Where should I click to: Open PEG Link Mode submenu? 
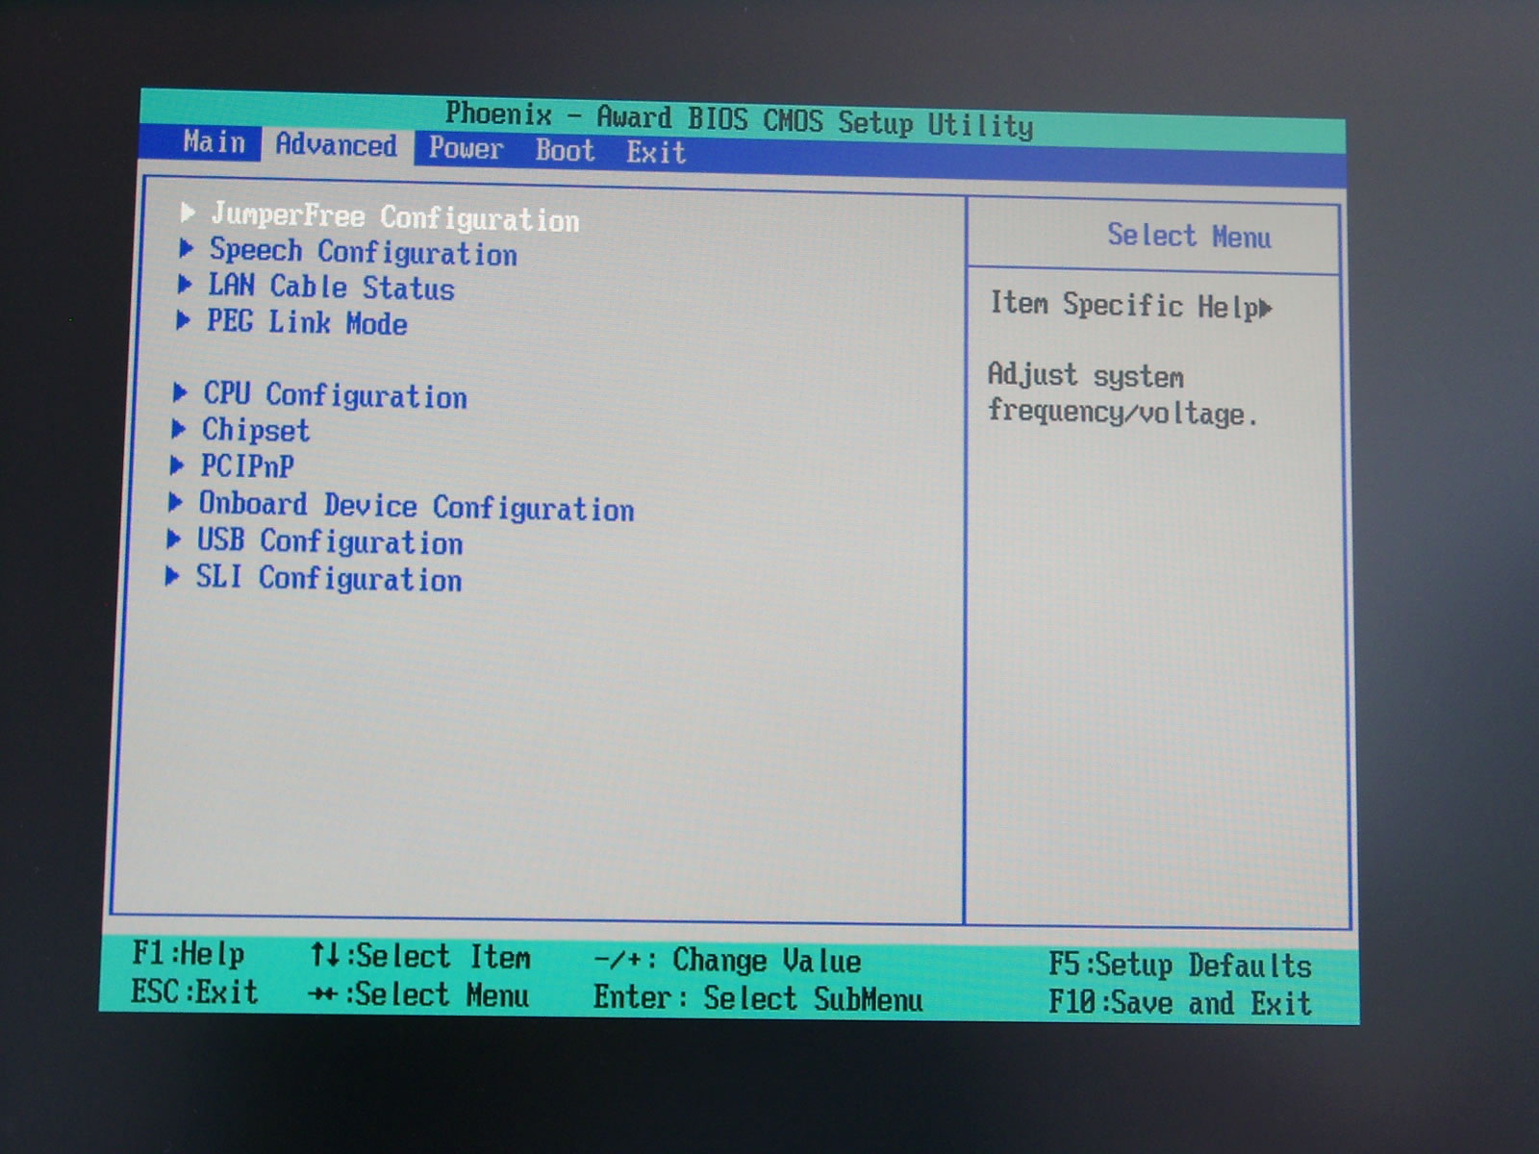pyautogui.click(x=307, y=322)
